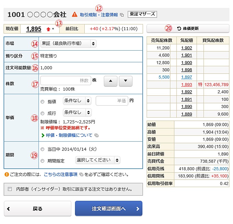
Task: Select the 成行 radio button
Action: (42, 113)
